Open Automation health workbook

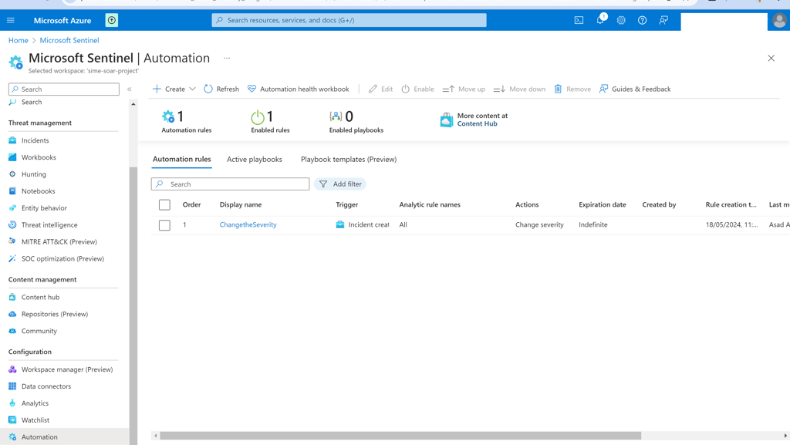(x=299, y=89)
